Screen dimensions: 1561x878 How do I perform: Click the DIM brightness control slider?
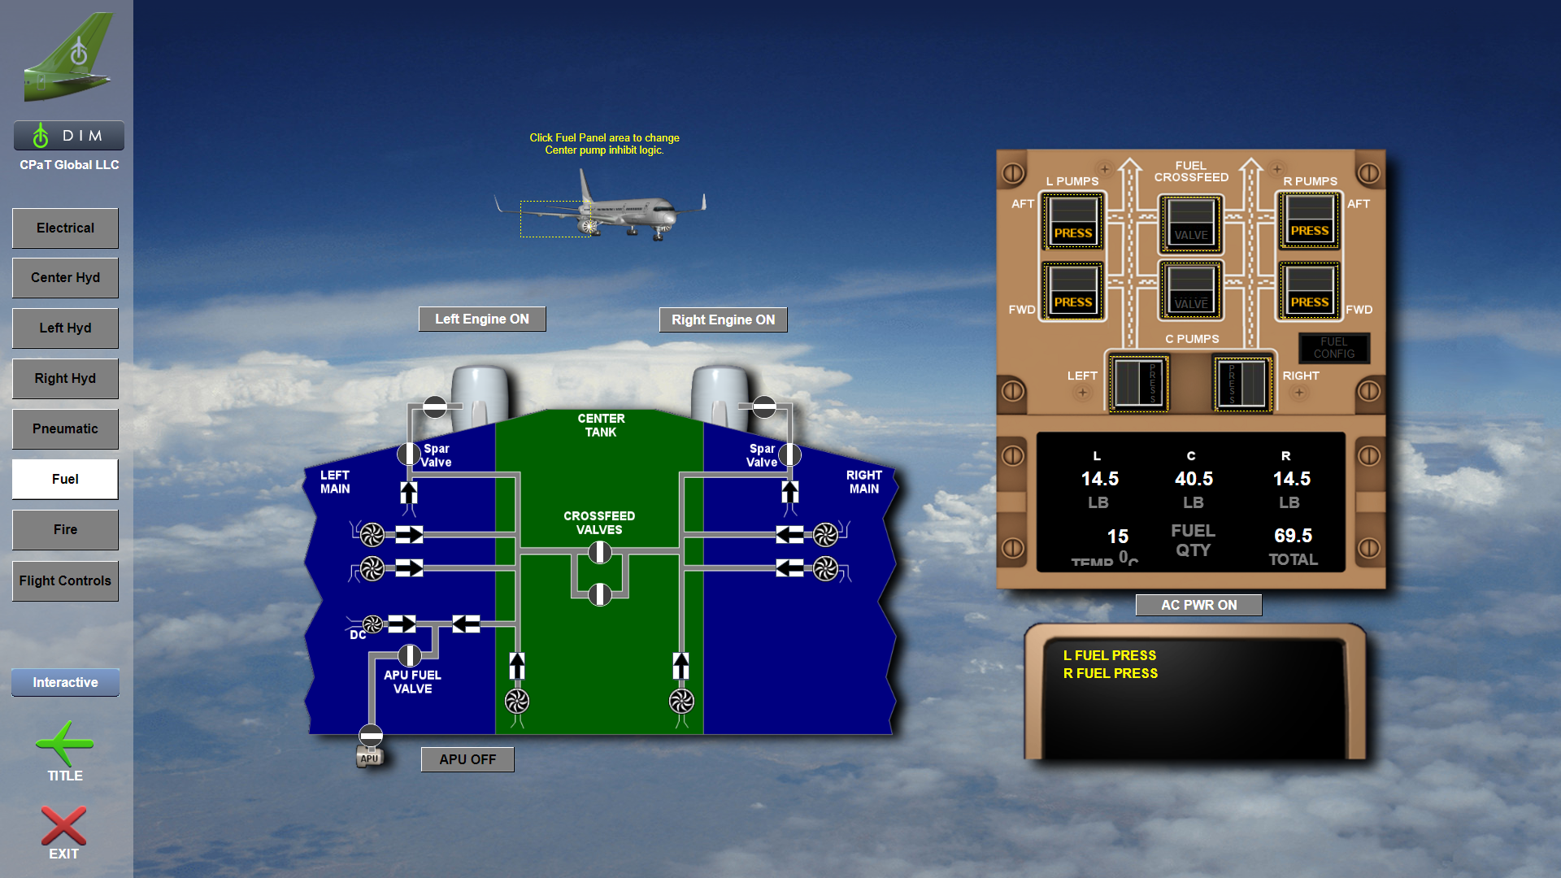pos(68,135)
